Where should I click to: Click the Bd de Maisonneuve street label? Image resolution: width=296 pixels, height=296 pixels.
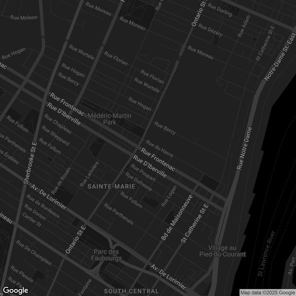(177, 217)
